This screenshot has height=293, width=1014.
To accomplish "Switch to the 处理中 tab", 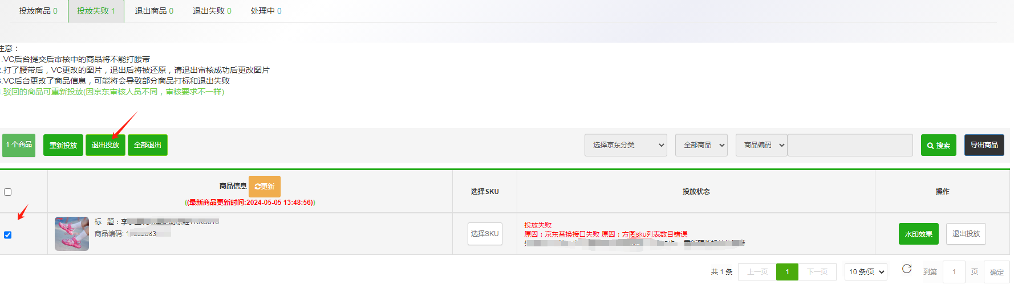I will [266, 11].
